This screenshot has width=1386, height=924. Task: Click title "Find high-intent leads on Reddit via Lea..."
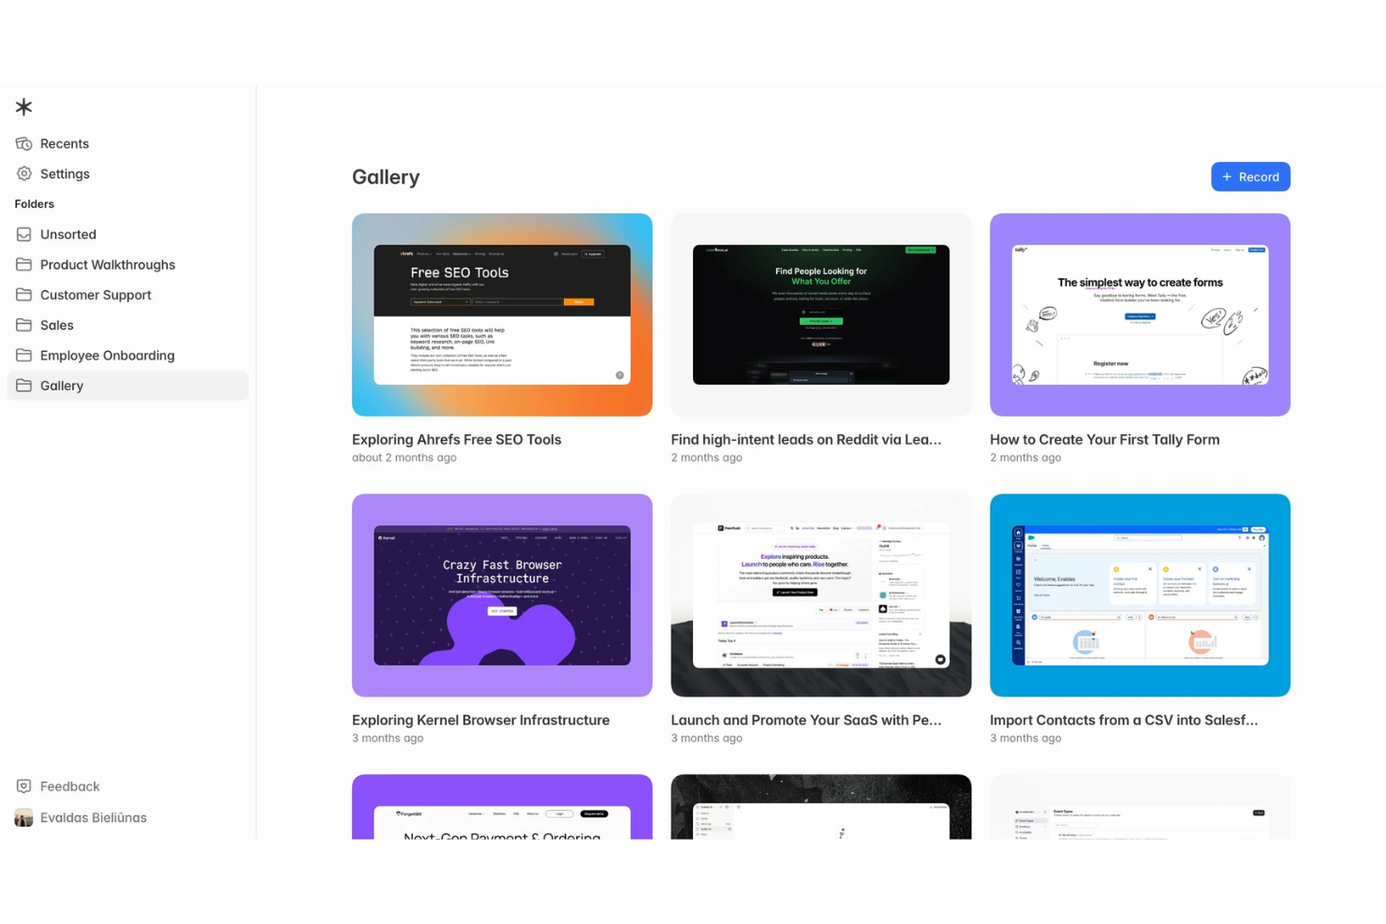point(805,439)
